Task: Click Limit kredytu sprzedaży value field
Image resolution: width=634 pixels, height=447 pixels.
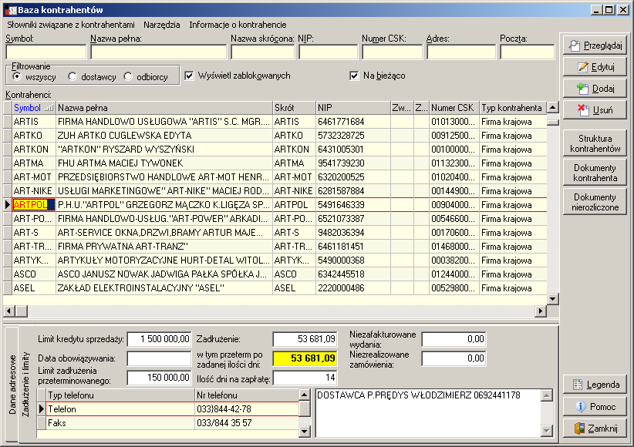Action: (159, 339)
